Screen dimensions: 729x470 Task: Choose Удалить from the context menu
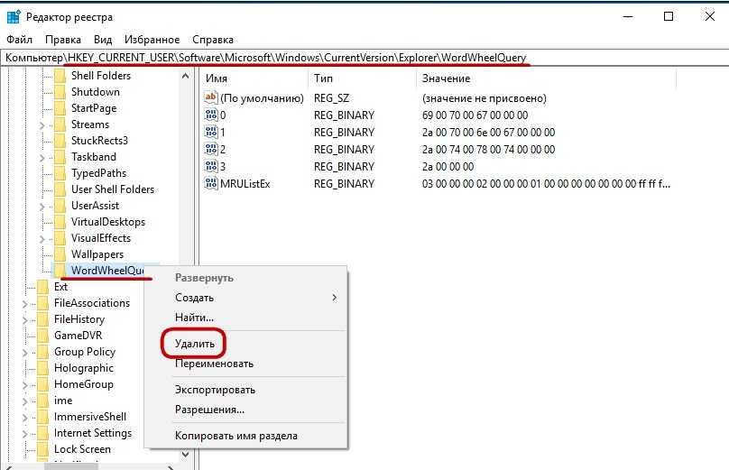pos(195,344)
